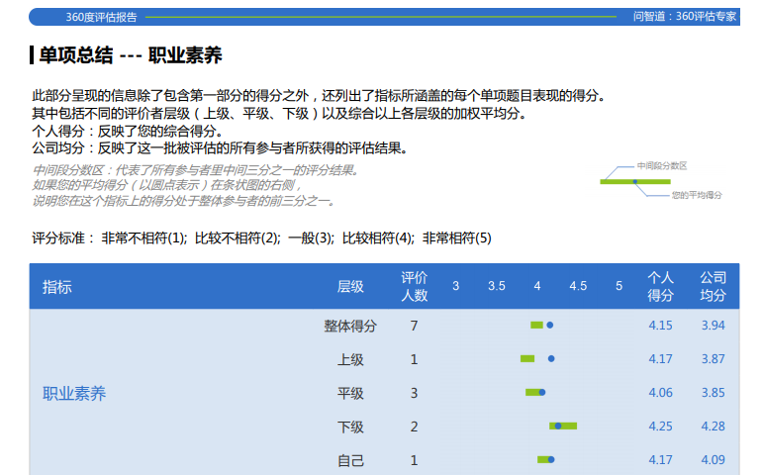Select the 下级 row label
The width and height of the screenshot is (763, 475).
point(350,427)
